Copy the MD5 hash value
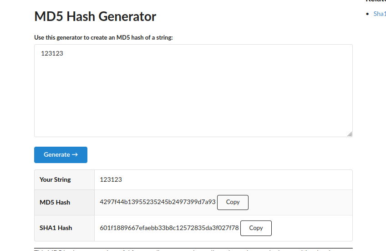This screenshot has width=386, height=251. [233, 202]
